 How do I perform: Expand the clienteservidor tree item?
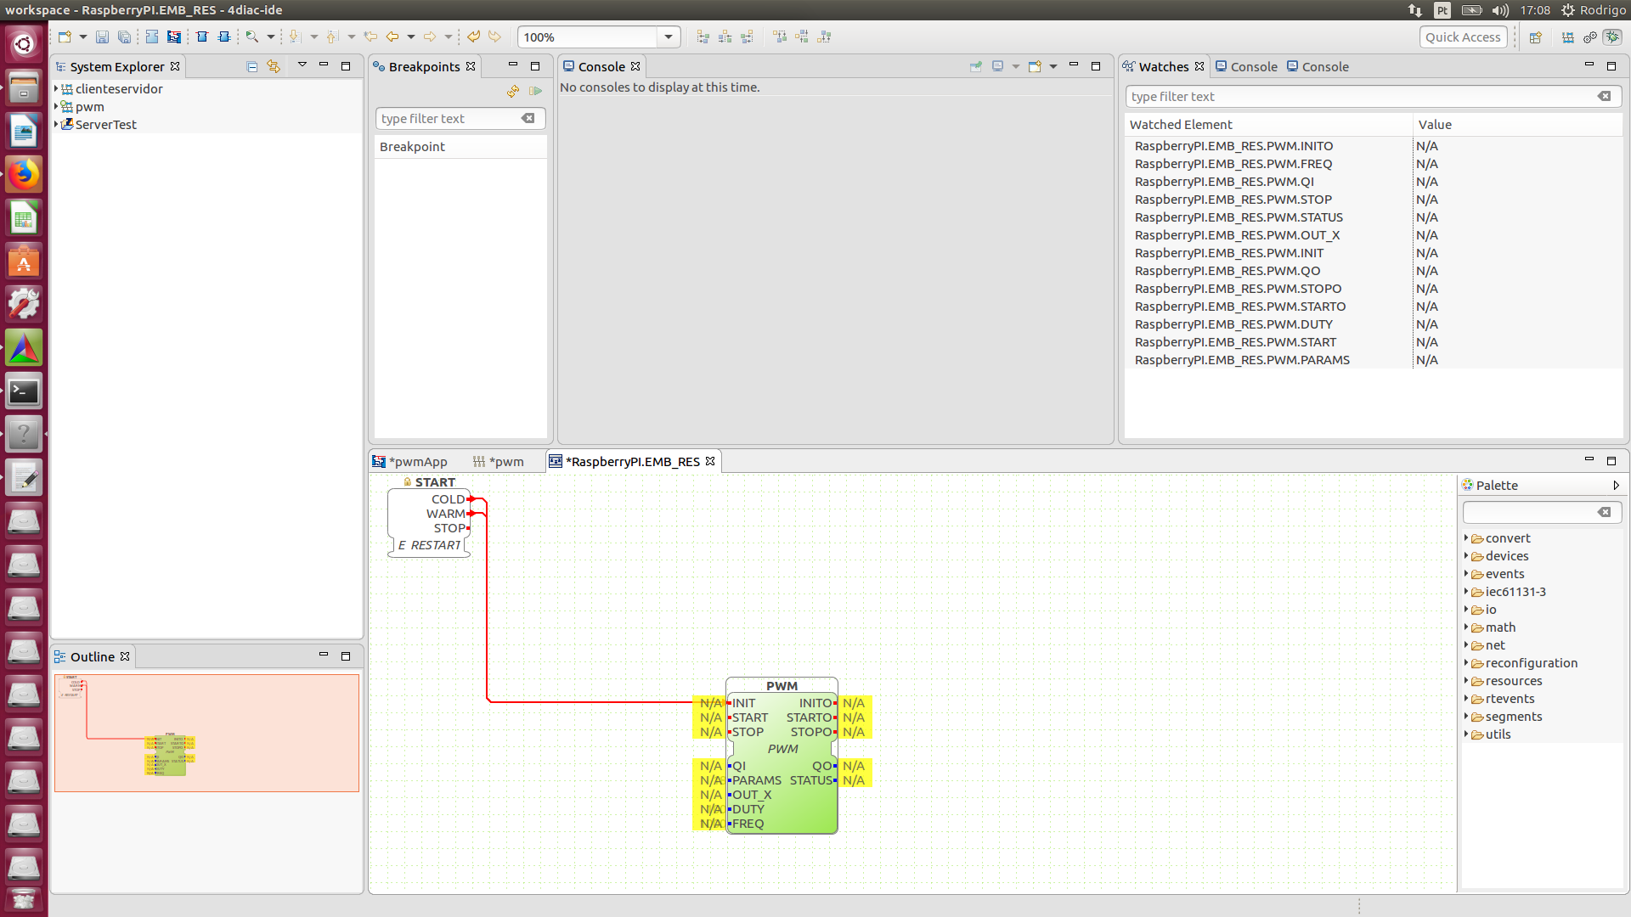[56, 88]
